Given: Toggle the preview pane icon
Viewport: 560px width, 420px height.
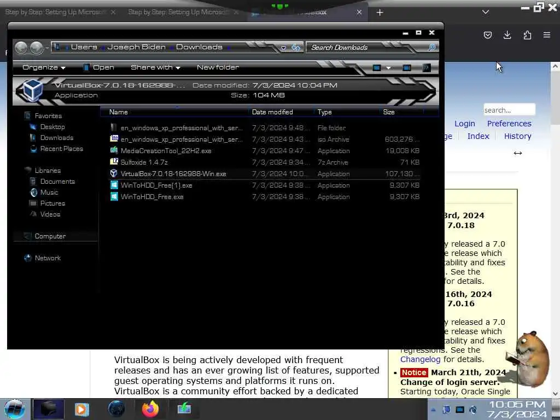Looking at the screenshot, I should 406,68.
